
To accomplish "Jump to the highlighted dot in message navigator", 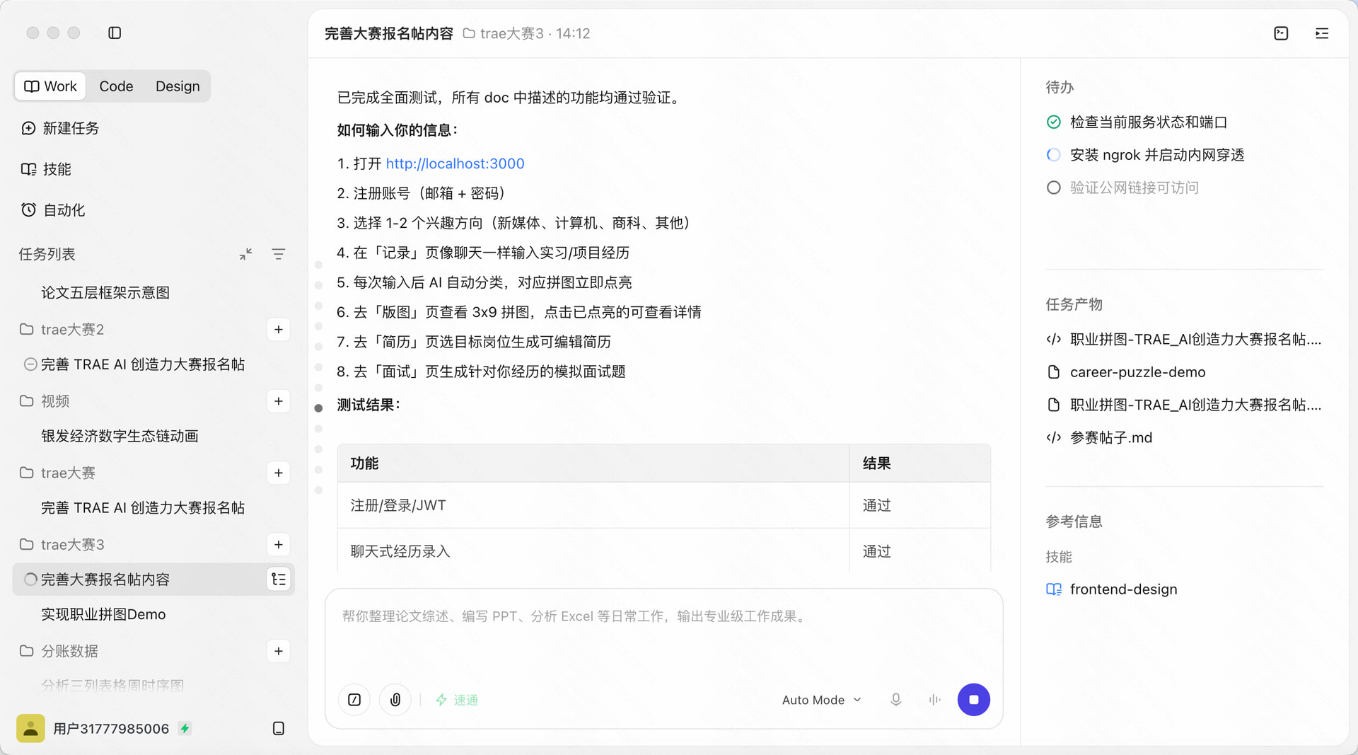I will pyautogui.click(x=318, y=408).
